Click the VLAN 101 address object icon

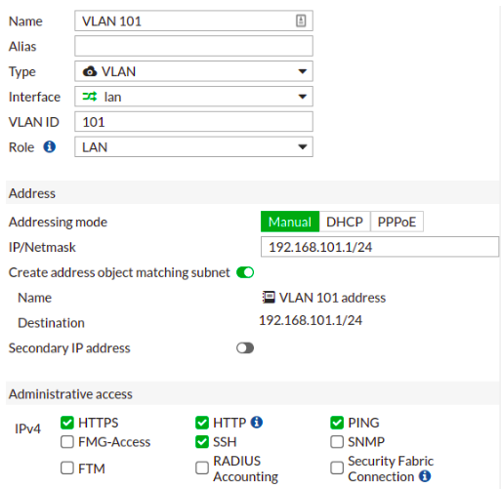269,298
